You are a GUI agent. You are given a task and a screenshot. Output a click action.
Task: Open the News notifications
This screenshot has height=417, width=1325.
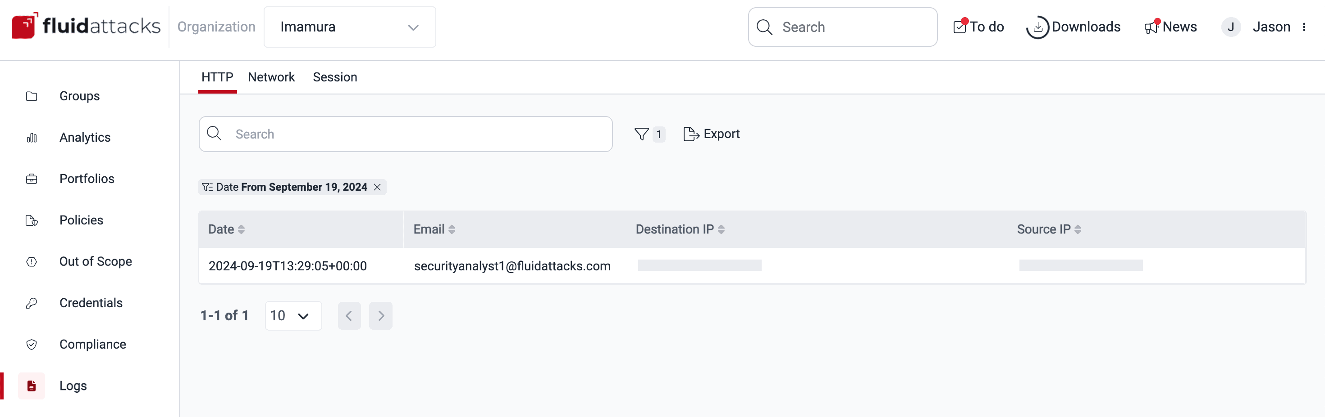(x=1171, y=27)
